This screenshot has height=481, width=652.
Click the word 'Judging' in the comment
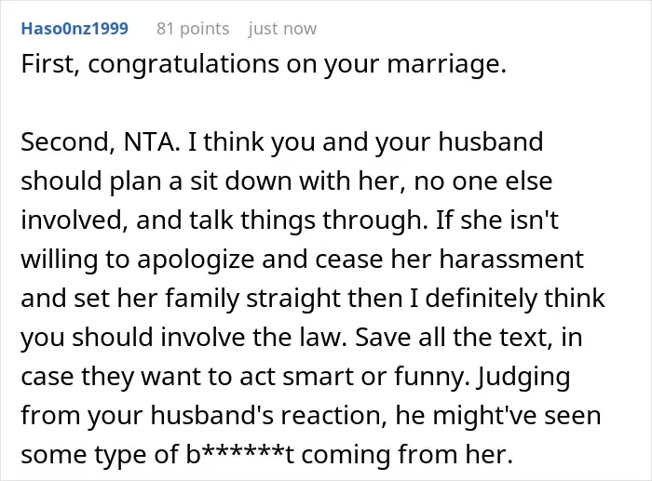point(523,378)
